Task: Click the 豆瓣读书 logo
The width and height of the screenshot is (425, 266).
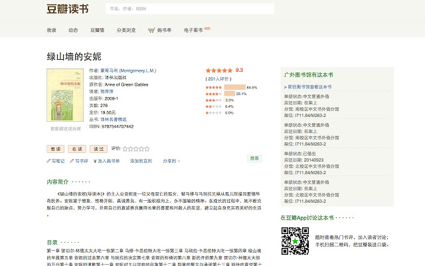Action: 68,9
